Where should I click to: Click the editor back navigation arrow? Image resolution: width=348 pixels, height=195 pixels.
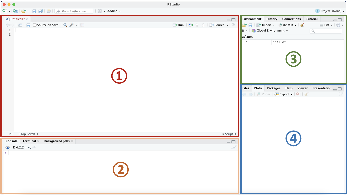7,25
